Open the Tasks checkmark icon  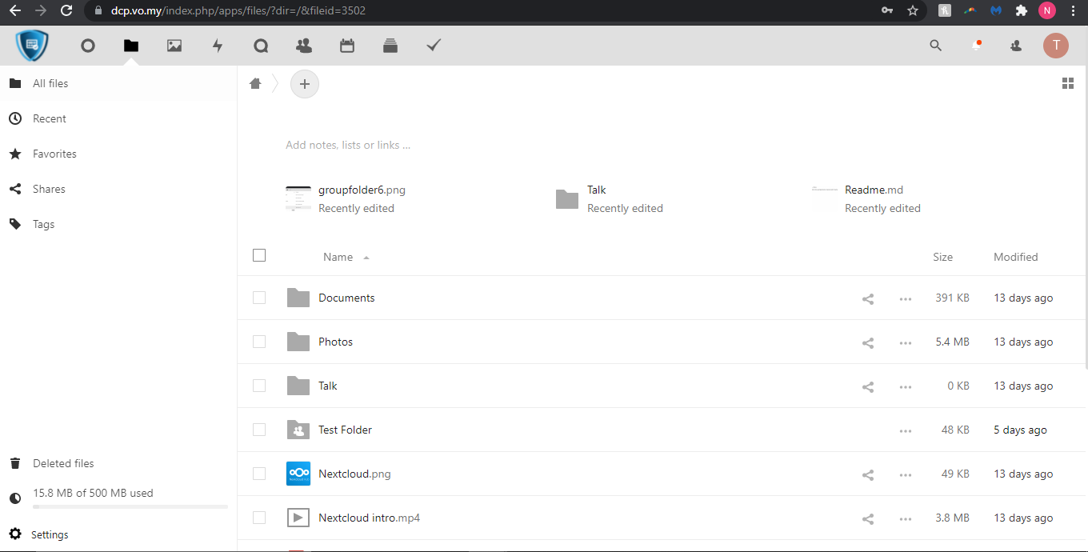pyautogui.click(x=434, y=46)
